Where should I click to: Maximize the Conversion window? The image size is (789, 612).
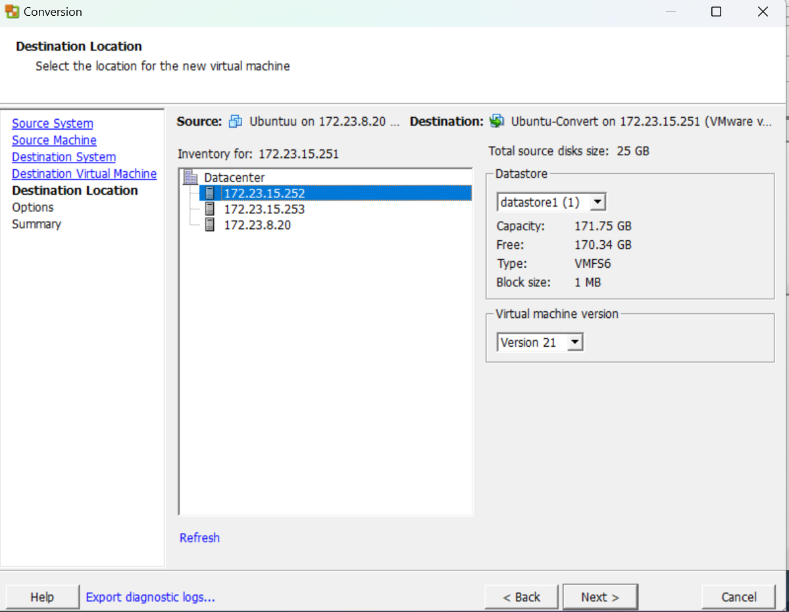tap(716, 12)
